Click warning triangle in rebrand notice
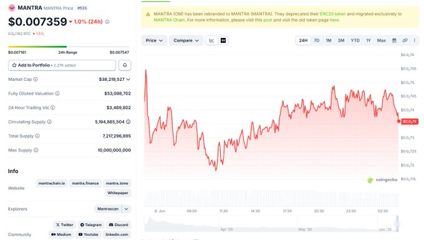 (148, 14)
